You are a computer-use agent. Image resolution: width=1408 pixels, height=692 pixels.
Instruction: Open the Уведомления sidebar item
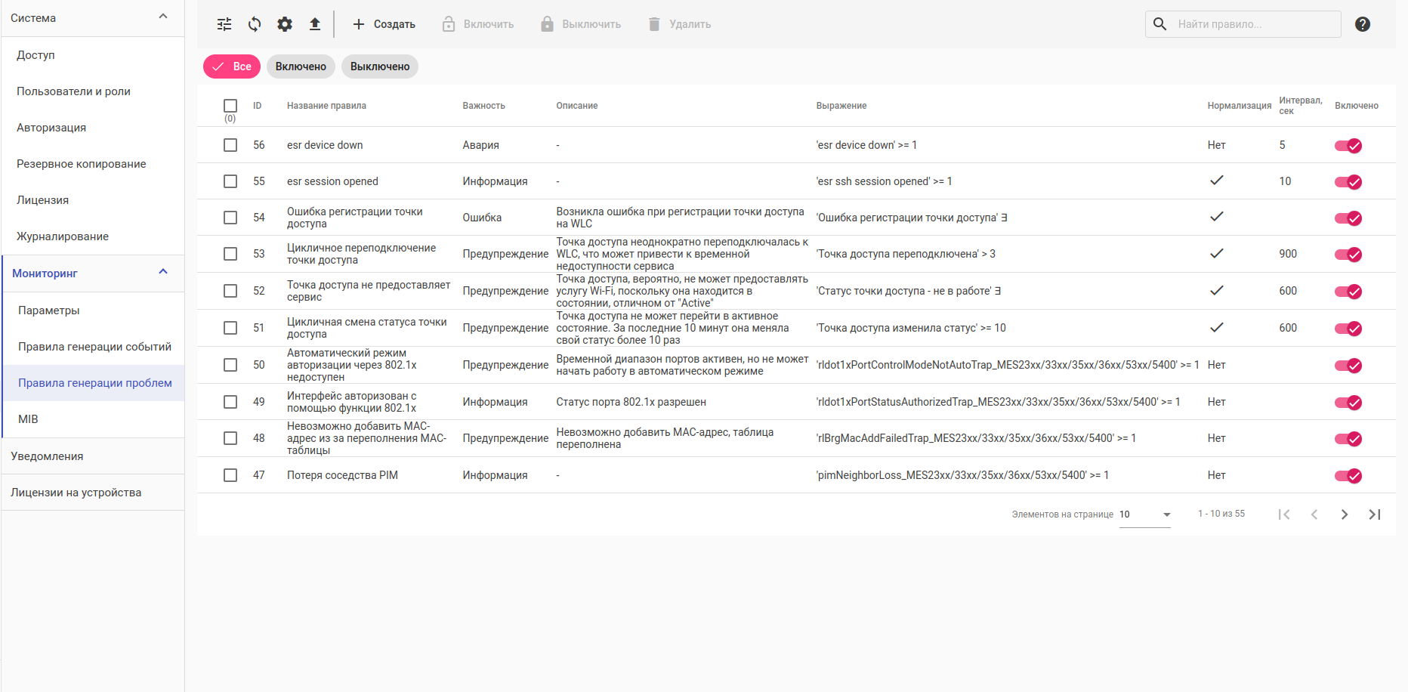[x=47, y=456]
